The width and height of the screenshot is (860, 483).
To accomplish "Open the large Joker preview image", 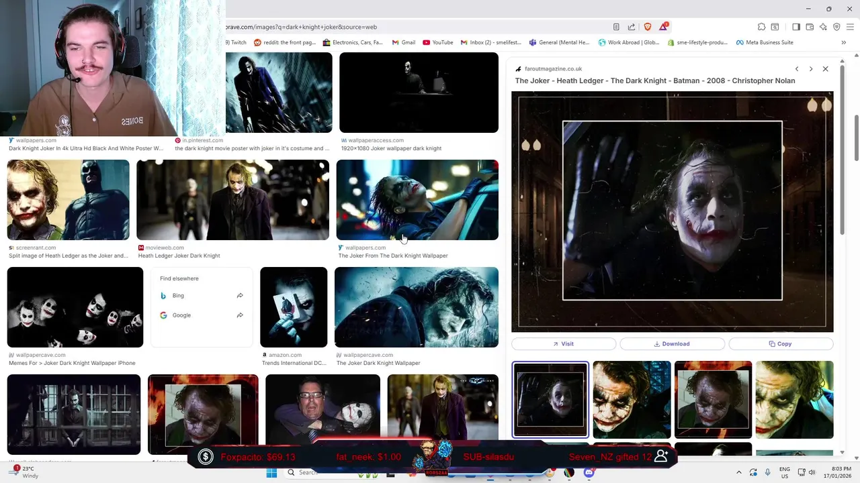I will [672, 211].
